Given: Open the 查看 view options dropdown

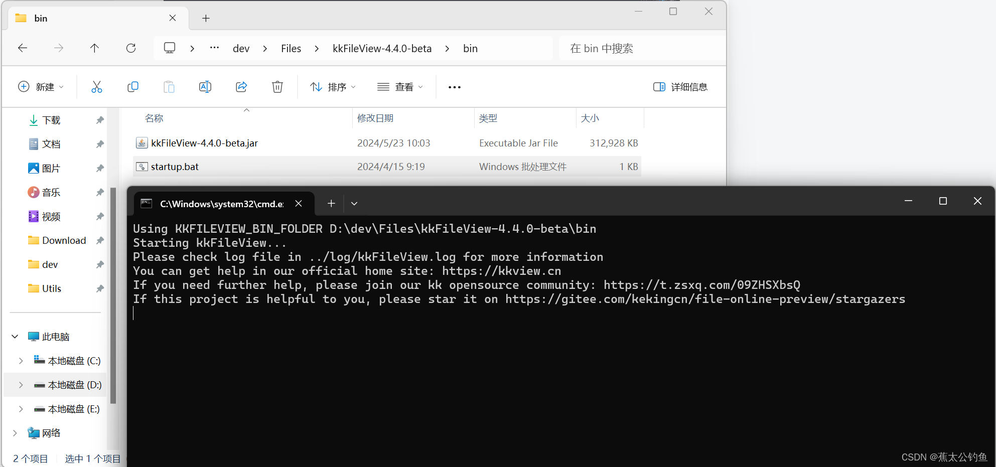Looking at the screenshot, I should coord(400,86).
